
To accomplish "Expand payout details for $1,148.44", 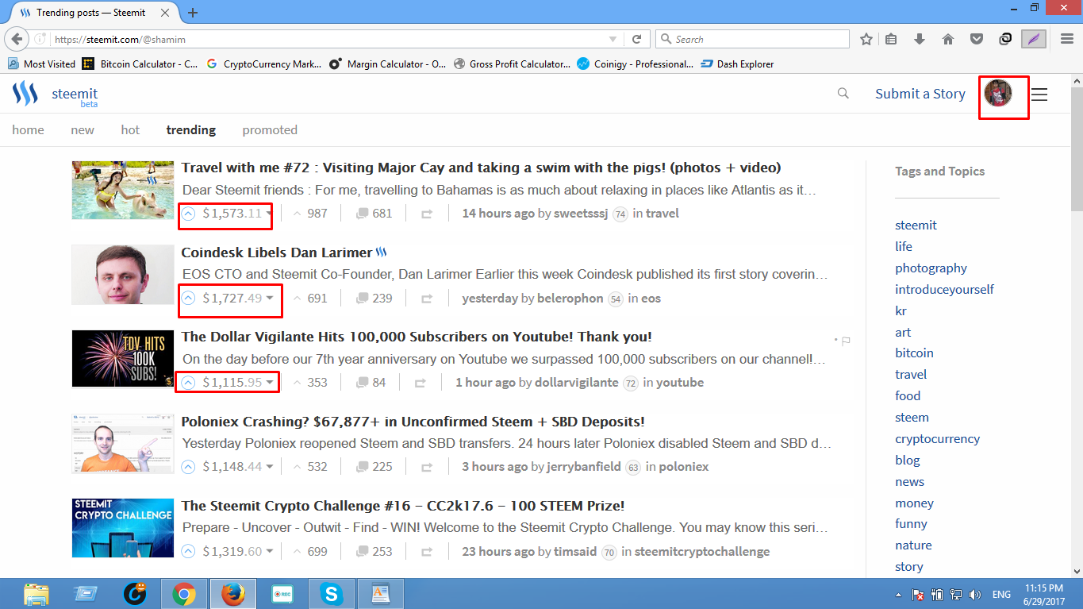I will pyautogui.click(x=270, y=467).
